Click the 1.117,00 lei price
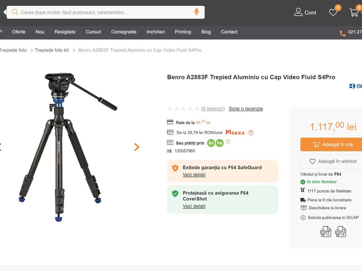The width and height of the screenshot is (362, 271). tap(333, 126)
